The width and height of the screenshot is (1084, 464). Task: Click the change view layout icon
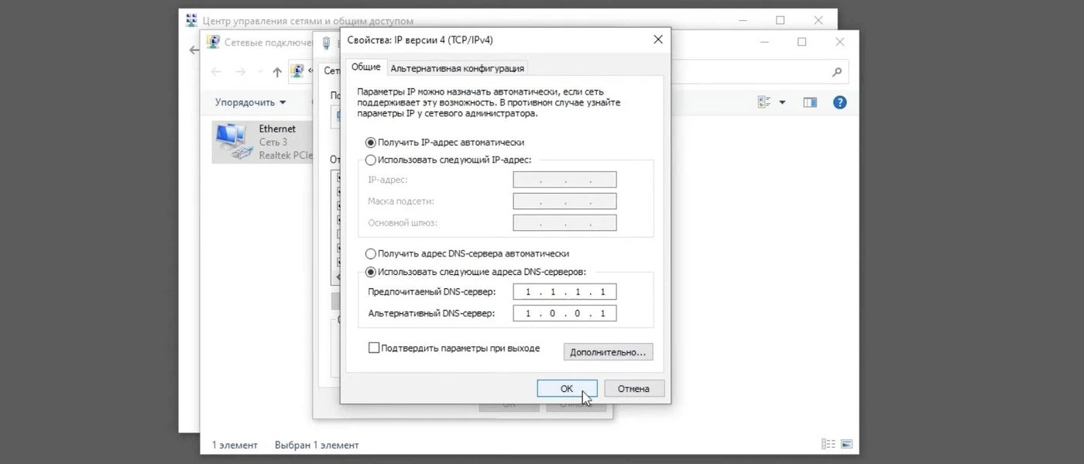click(765, 102)
